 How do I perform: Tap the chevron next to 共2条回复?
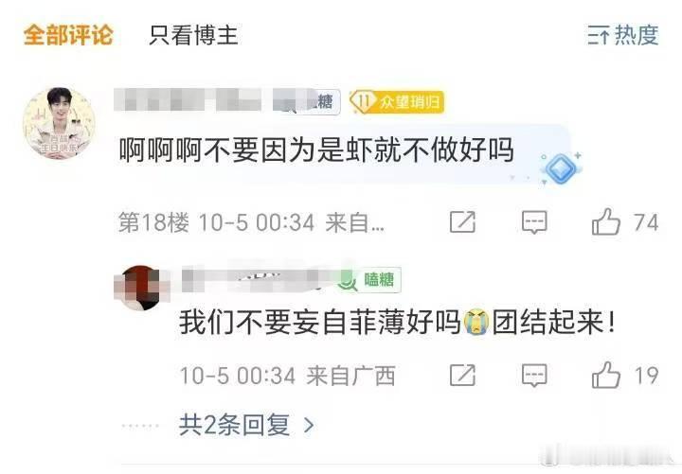pyautogui.click(x=309, y=426)
